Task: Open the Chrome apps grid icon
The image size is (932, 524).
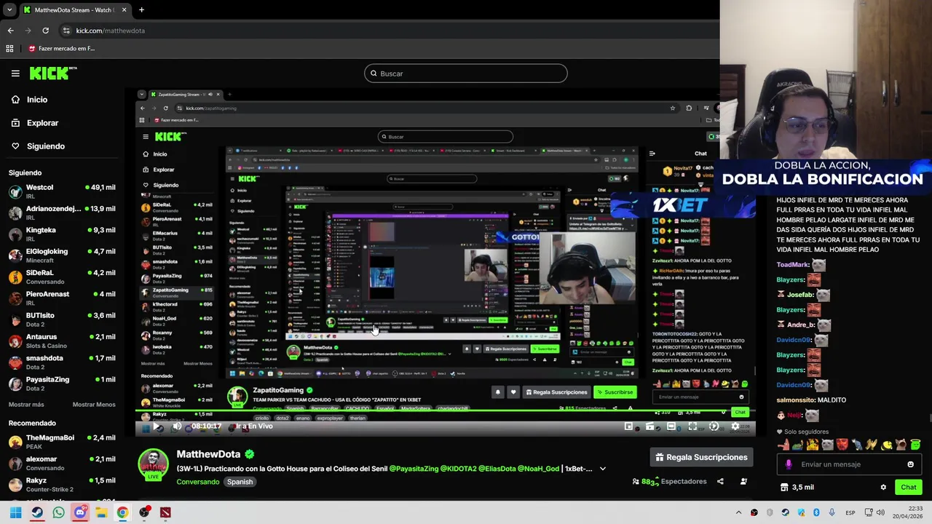Action: point(9,49)
